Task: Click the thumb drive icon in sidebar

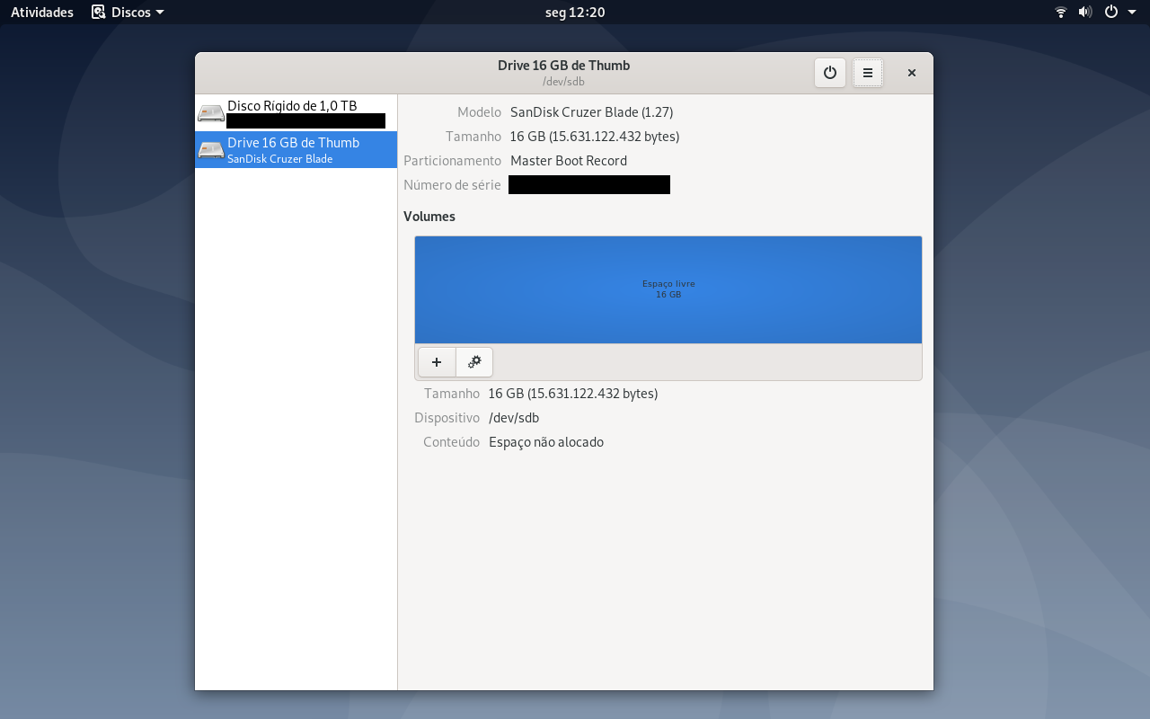Action: (211, 150)
